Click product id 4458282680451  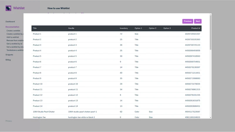point(192,106)
